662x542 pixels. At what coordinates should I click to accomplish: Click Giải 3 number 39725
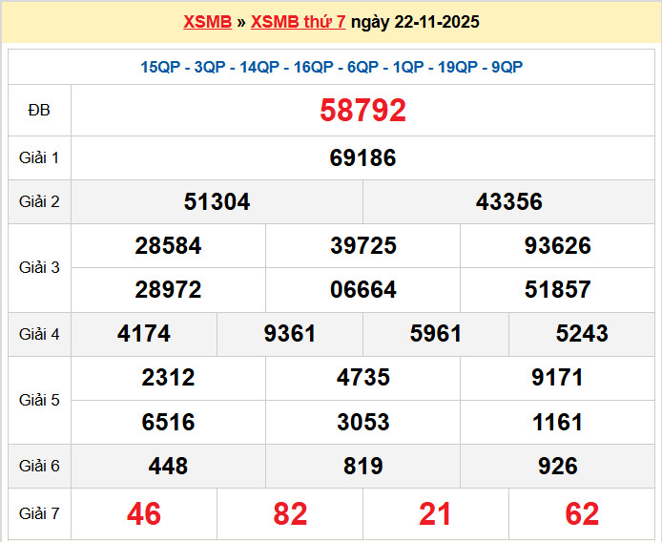[x=362, y=245]
